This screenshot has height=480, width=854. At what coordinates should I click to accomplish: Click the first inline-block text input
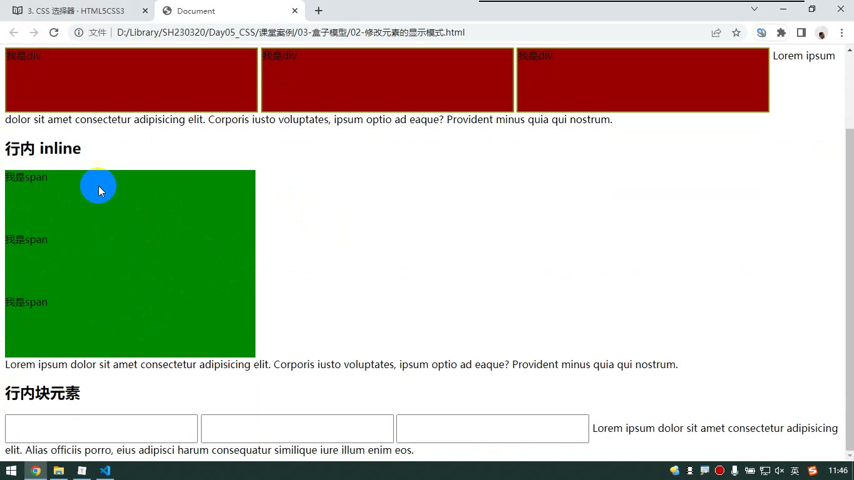coord(101,429)
